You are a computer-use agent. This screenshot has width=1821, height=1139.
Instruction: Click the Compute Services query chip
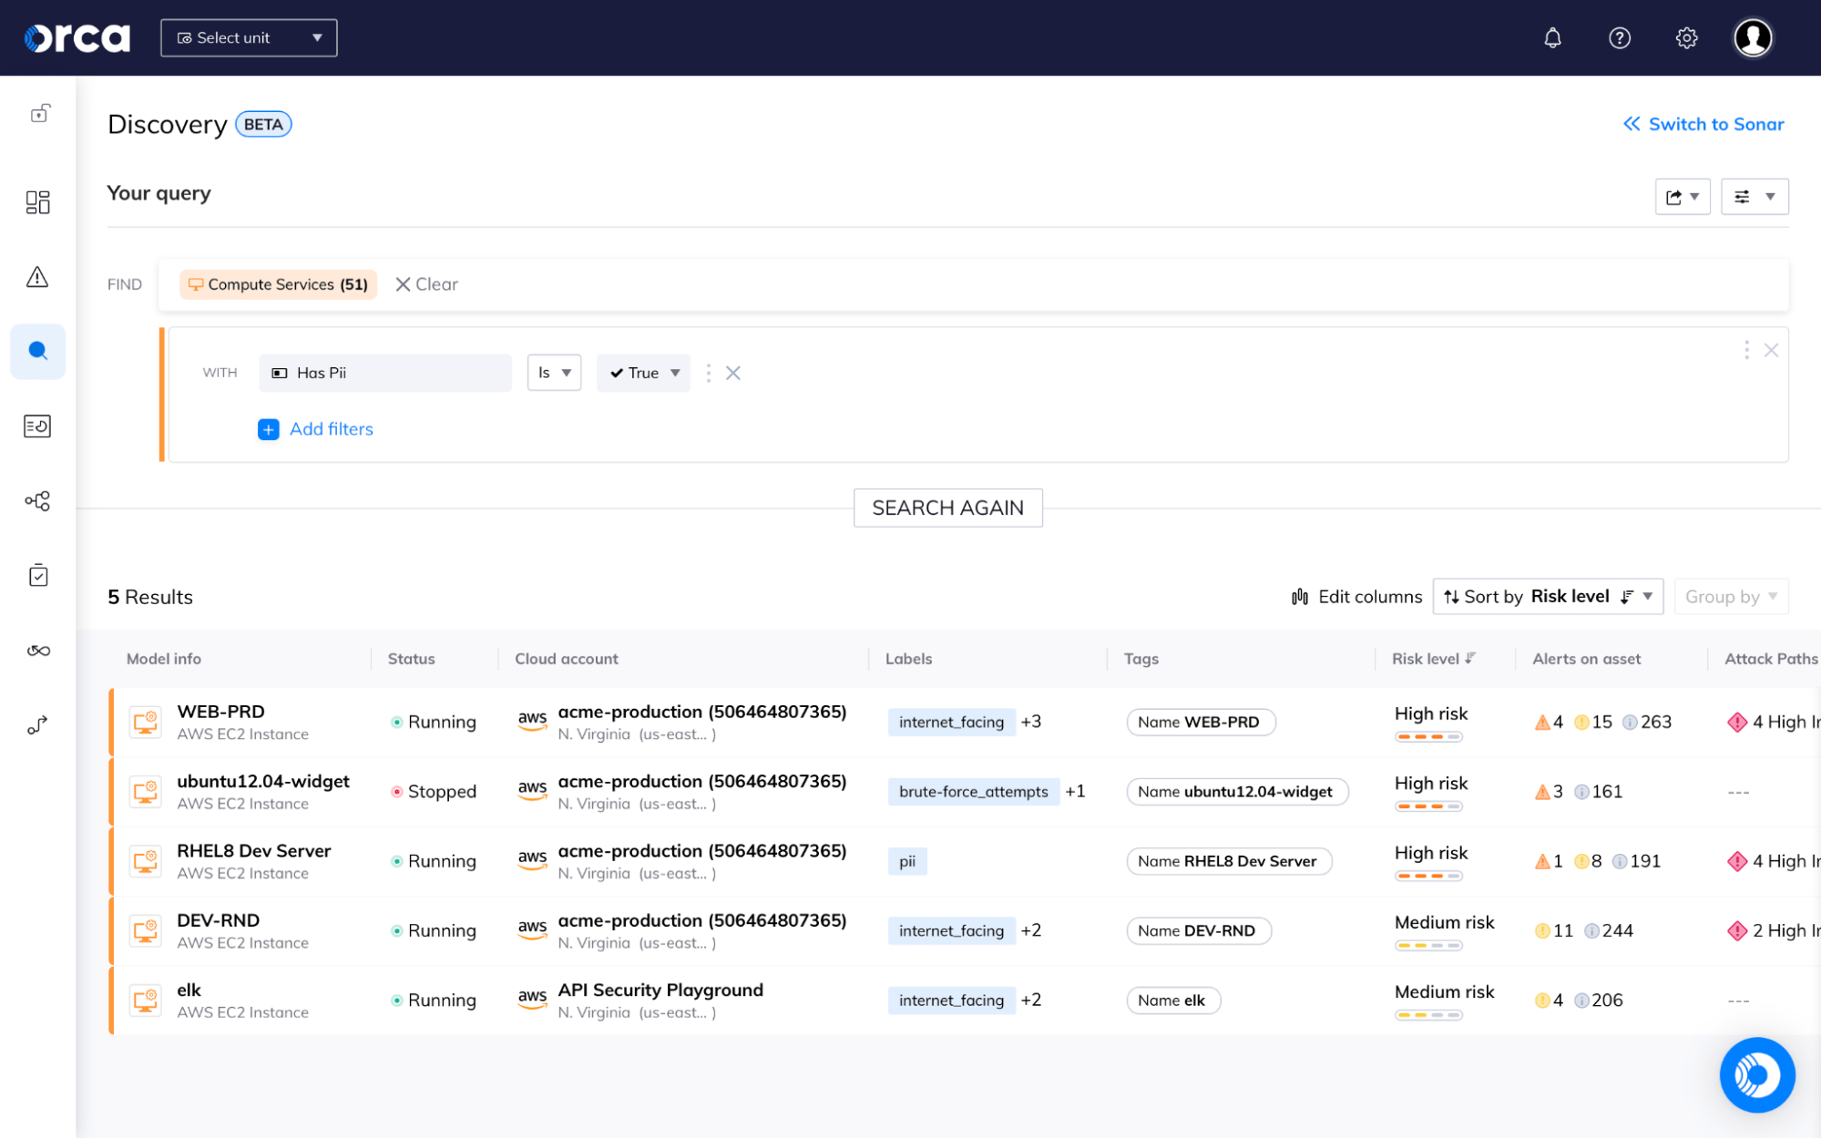coord(278,284)
